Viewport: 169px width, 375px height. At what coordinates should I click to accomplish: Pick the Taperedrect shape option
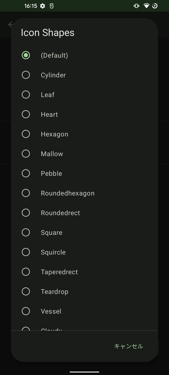(84, 272)
